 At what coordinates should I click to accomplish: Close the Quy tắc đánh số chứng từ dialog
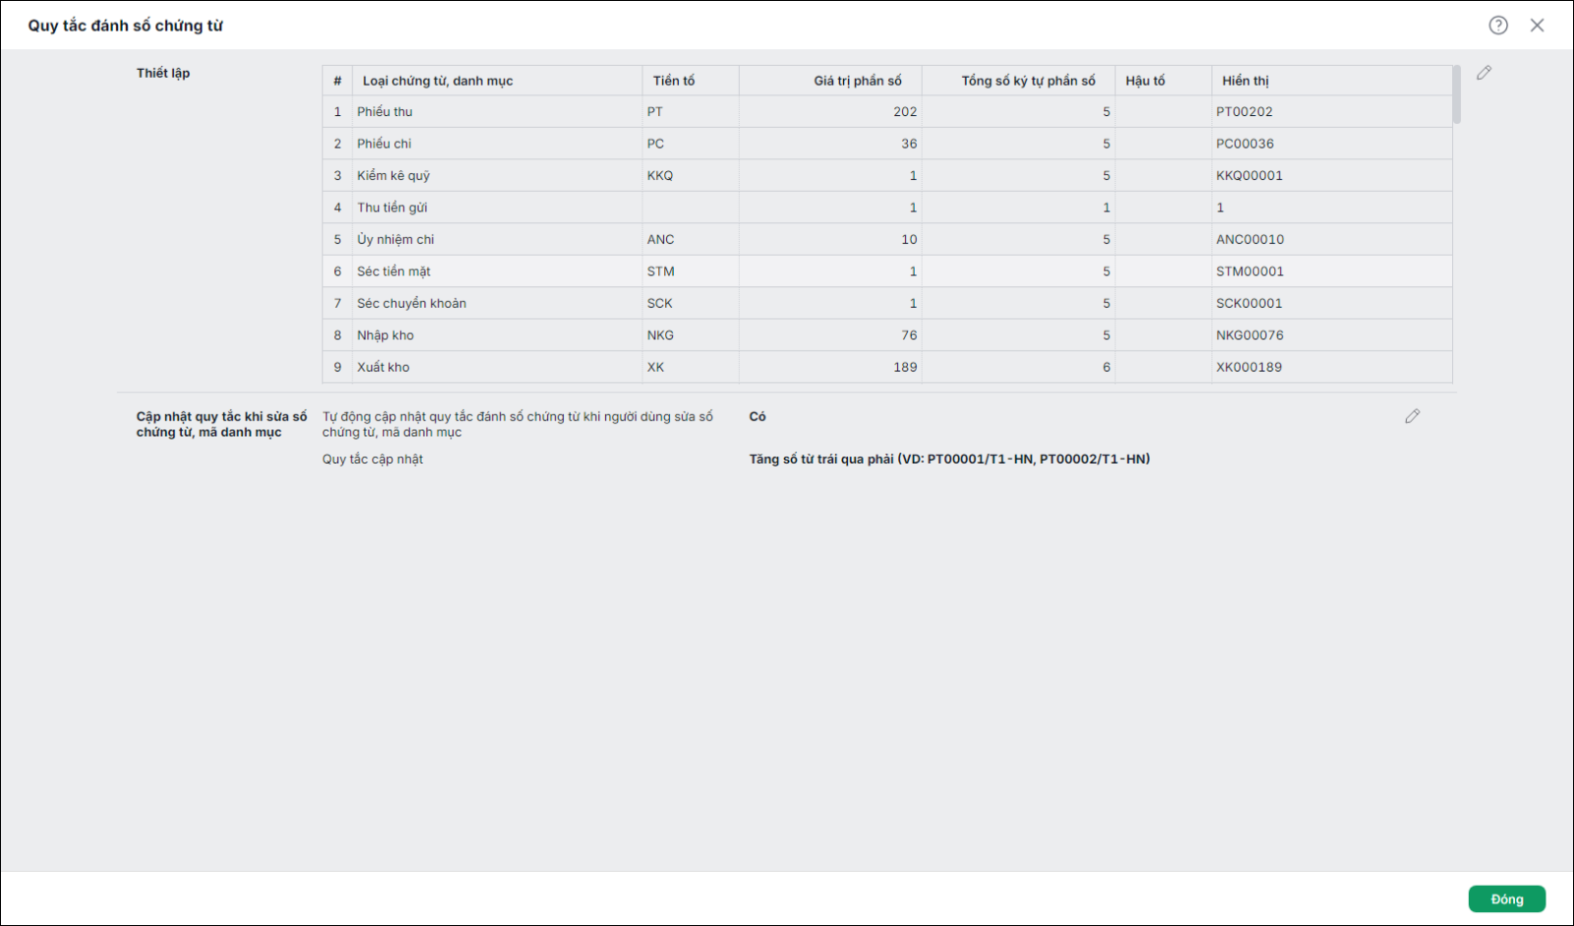coord(1538,26)
